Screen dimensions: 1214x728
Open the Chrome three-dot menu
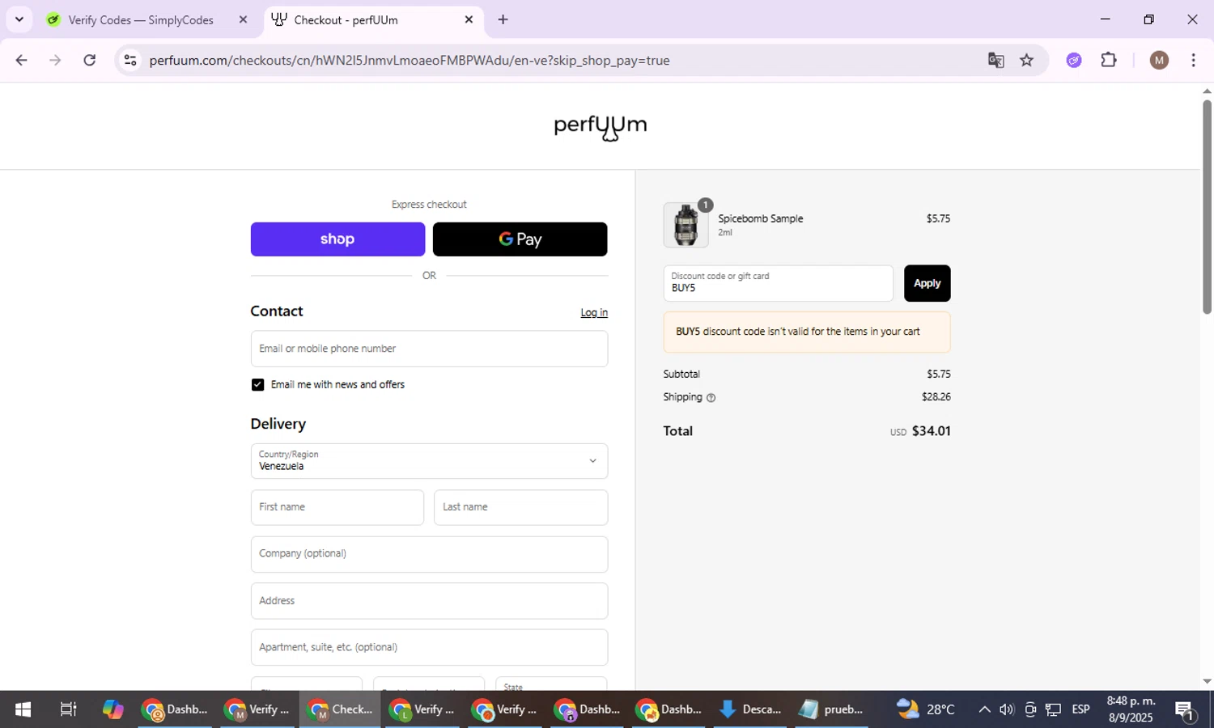click(x=1193, y=60)
